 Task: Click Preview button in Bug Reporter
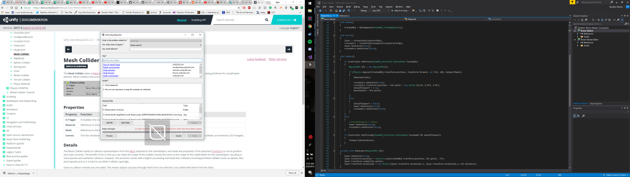coord(109,135)
